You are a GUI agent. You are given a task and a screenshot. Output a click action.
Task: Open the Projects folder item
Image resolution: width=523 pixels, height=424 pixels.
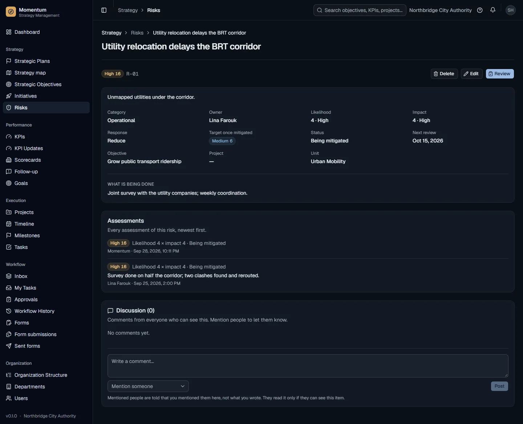(46, 212)
